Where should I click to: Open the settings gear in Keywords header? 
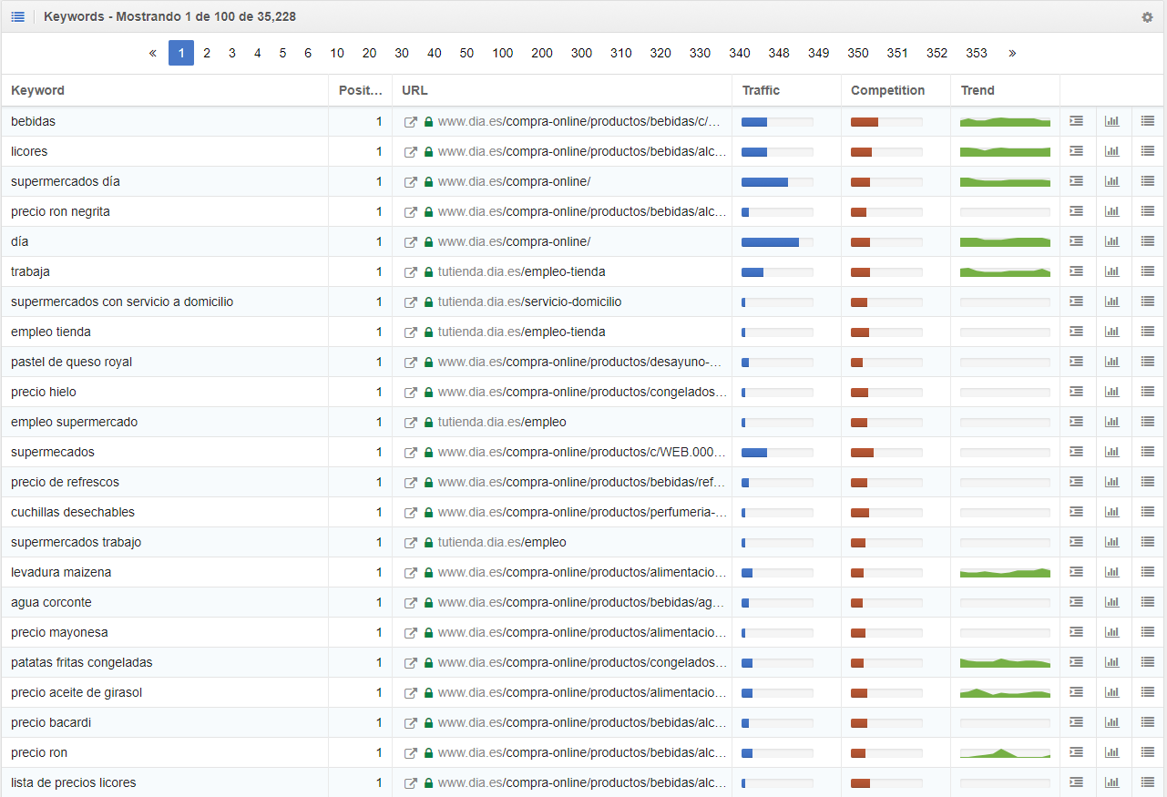(1147, 17)
